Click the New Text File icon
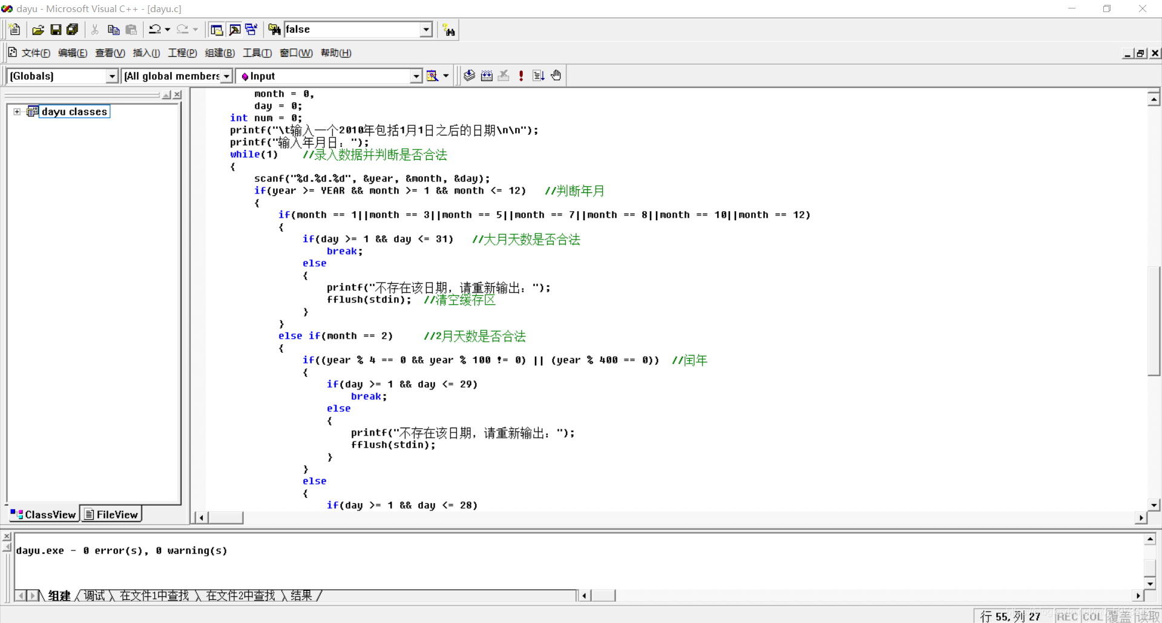1162x623 pixels. pos(15,30)
